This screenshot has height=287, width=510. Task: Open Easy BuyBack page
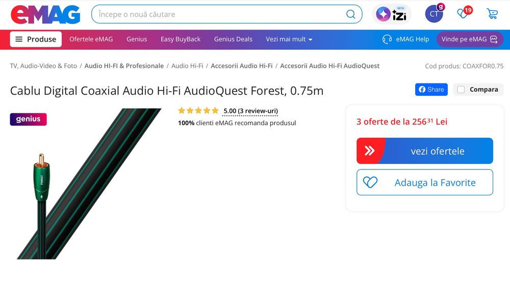coord(181,39)
